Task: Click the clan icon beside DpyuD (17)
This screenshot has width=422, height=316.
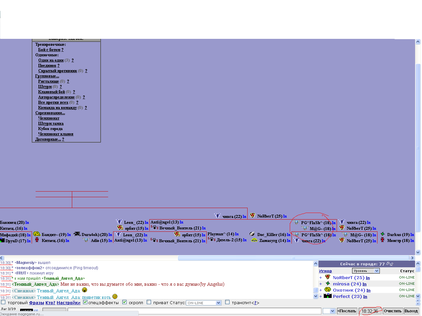Action: click(x=2, y=240)
